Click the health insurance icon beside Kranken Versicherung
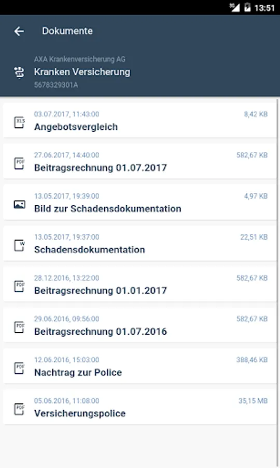Viewport: 280px width, 468px height. point(19,72)
